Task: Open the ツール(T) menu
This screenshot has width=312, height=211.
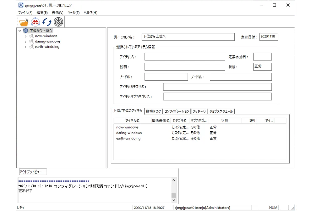Action: click(x=73, y=13)
